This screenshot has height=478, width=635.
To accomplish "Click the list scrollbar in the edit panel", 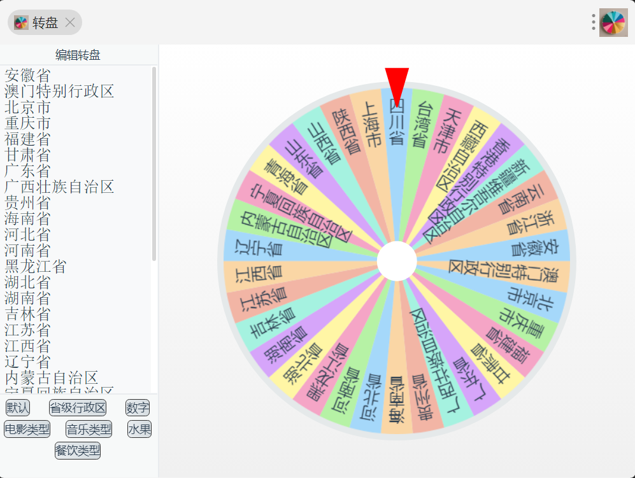I will tap(154, 164).
